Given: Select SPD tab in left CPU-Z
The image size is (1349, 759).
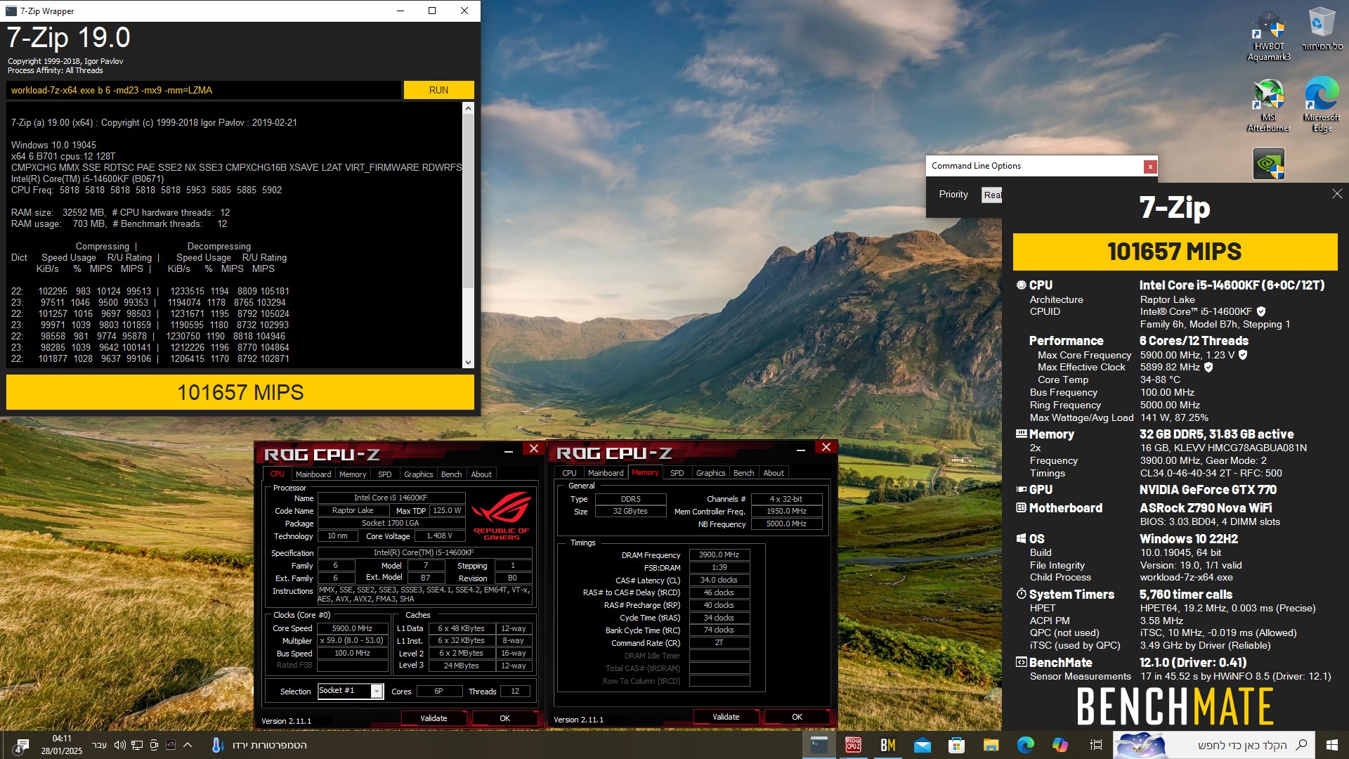Looking at the screenshot, I should click(385, 474).
